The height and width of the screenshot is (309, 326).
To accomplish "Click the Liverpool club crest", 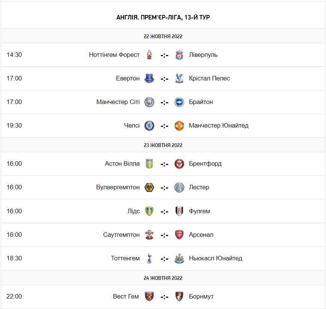I will (x=179, y=55).
